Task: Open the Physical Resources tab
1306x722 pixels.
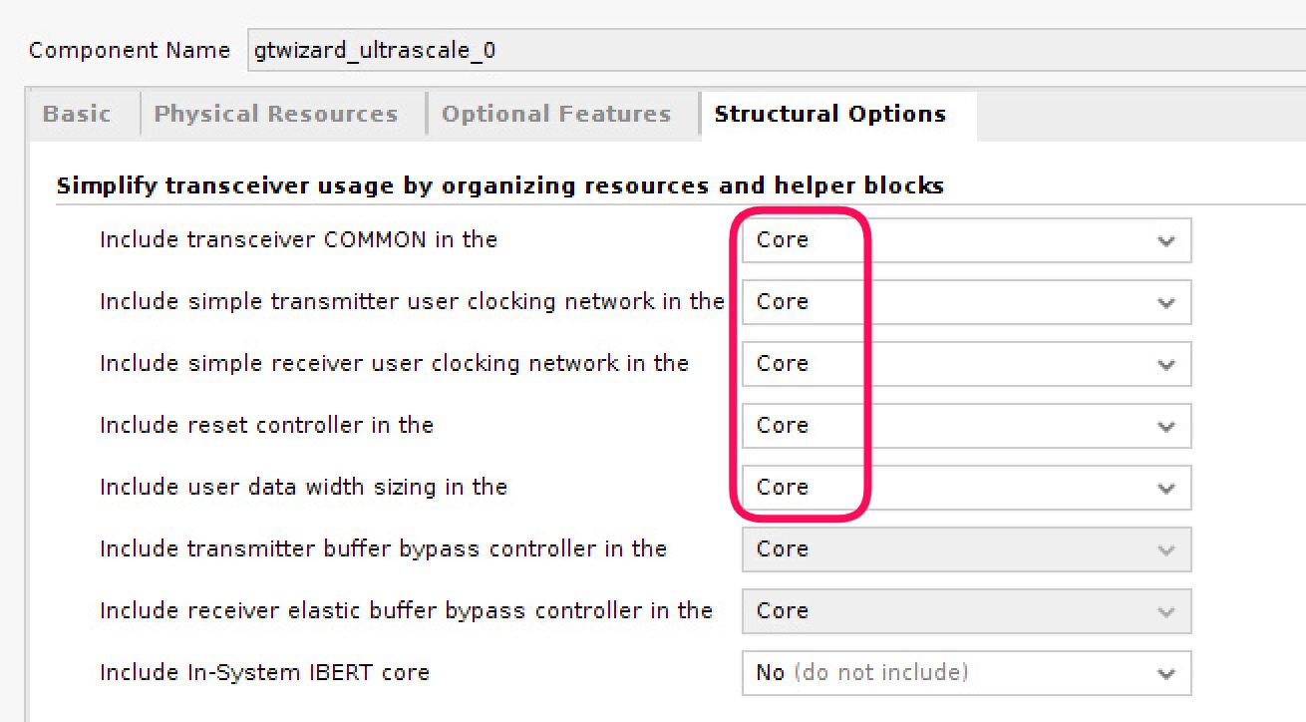Action: [275, 114]
